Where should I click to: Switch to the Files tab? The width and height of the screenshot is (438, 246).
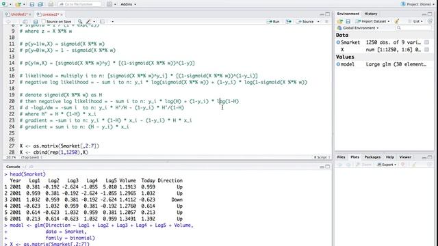[x=341, y=157]
